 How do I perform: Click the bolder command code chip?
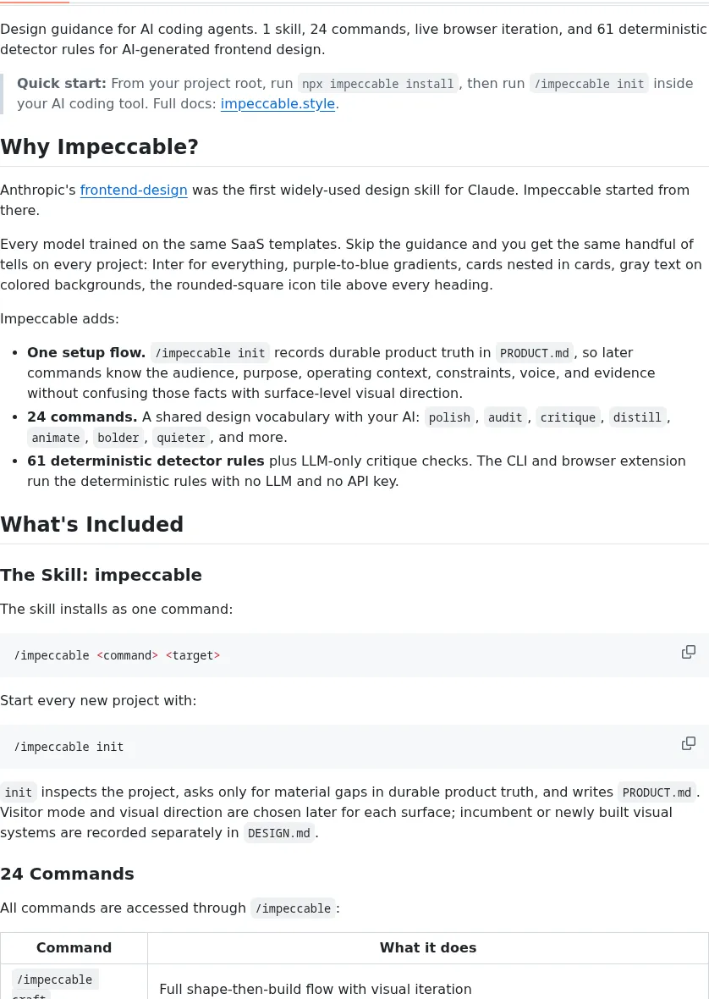tap(118, 438)
